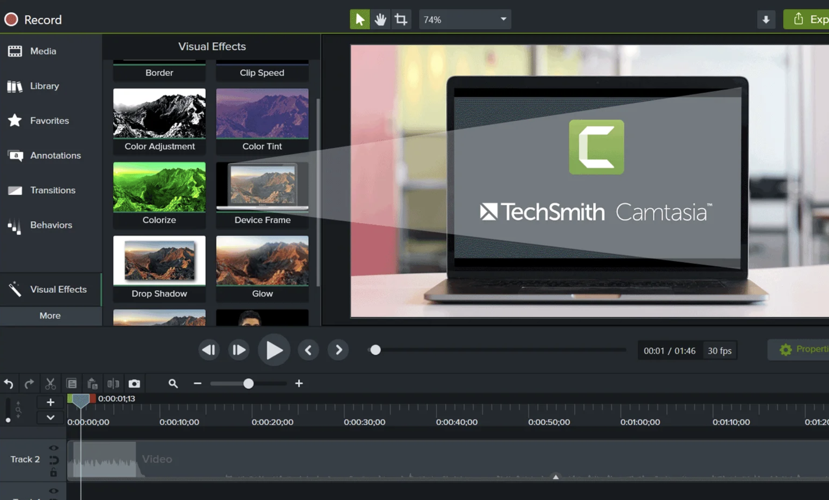Click the 0:00:30;00 timeline ruler mark

pos(365,422)
